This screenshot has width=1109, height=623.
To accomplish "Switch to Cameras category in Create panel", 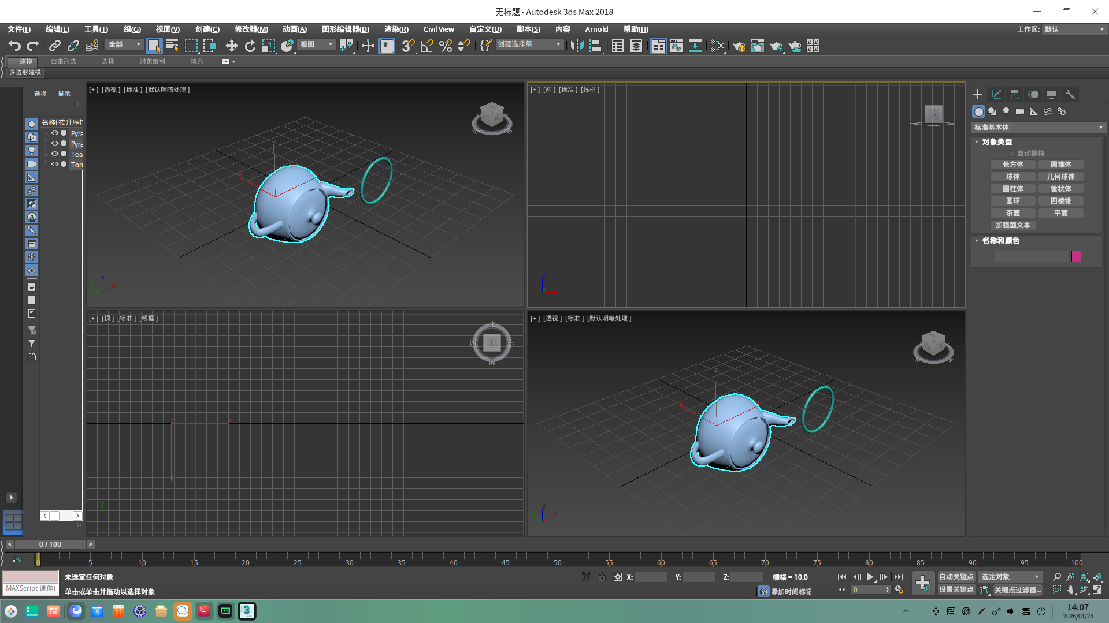I will (x=1020, y=111).
